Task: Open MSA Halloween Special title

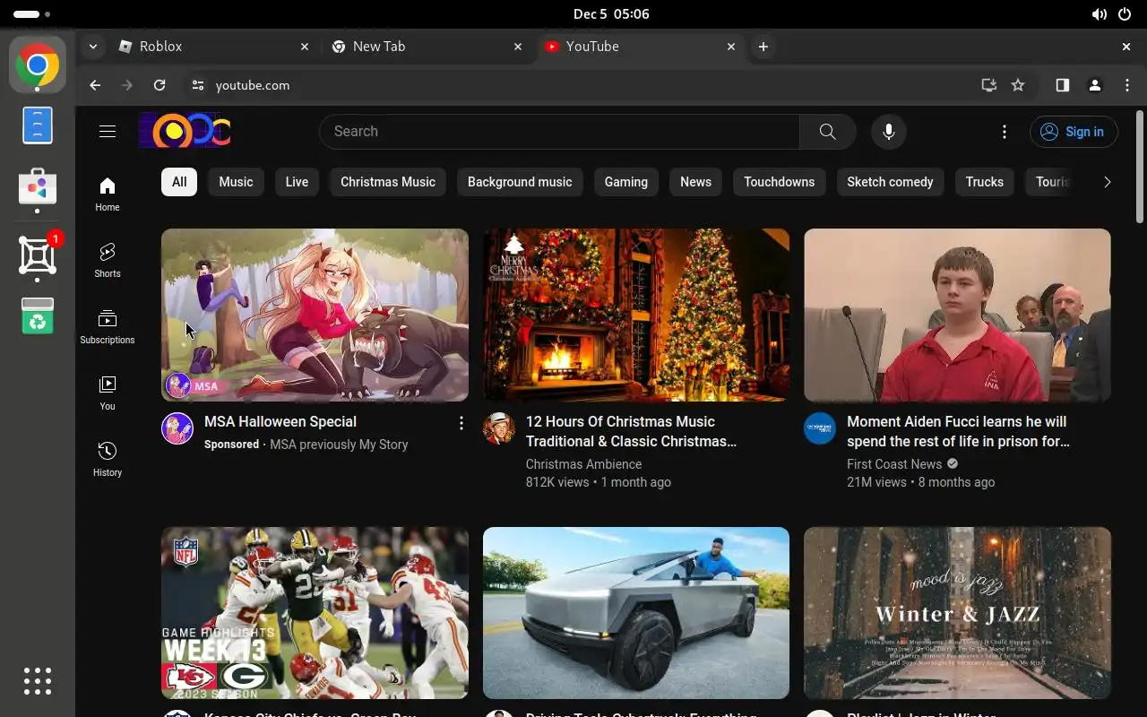Action: [280, 421]
